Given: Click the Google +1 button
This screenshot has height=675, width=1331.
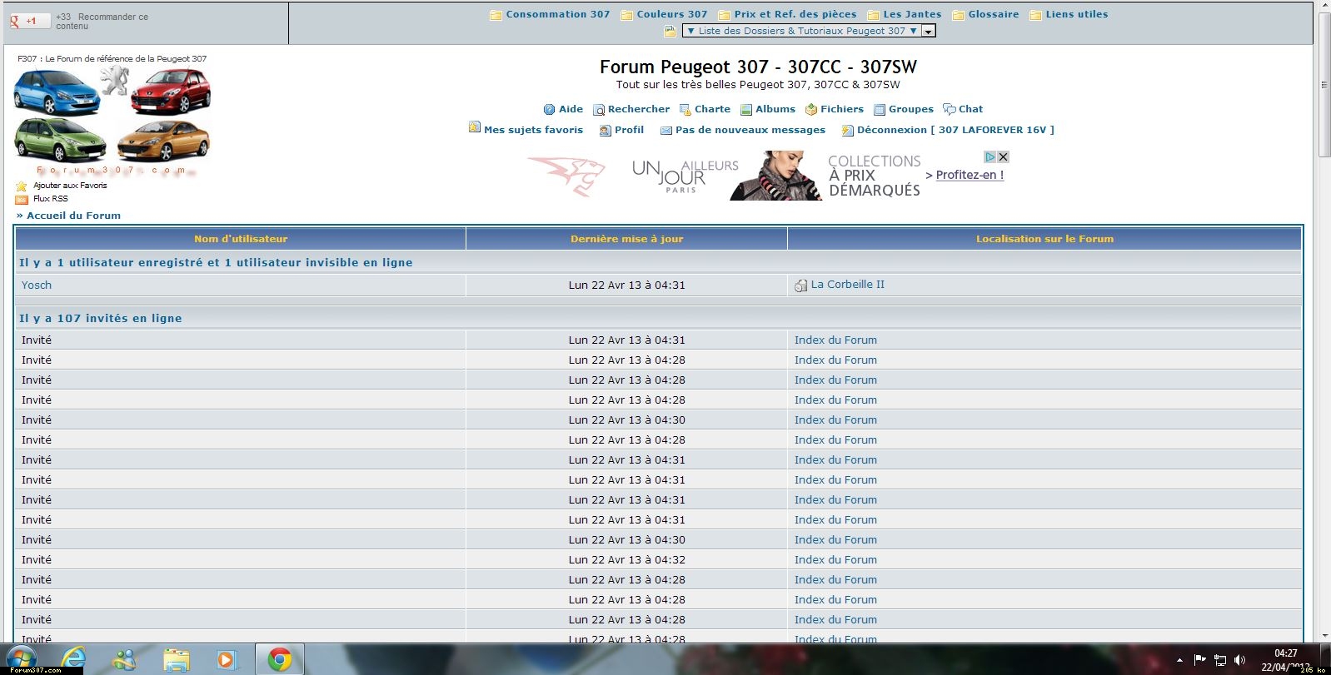Looking at the screenshot, I should (29, 21).
